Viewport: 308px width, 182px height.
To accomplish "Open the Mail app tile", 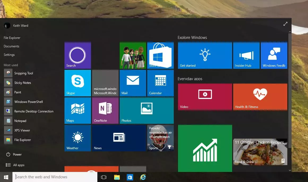I will coord(133,83).
